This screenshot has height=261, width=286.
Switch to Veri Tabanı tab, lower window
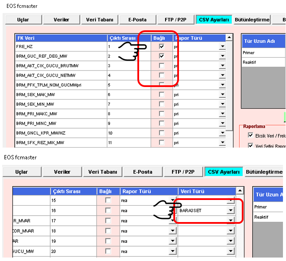pyautogui.click(x=103, y=172)
